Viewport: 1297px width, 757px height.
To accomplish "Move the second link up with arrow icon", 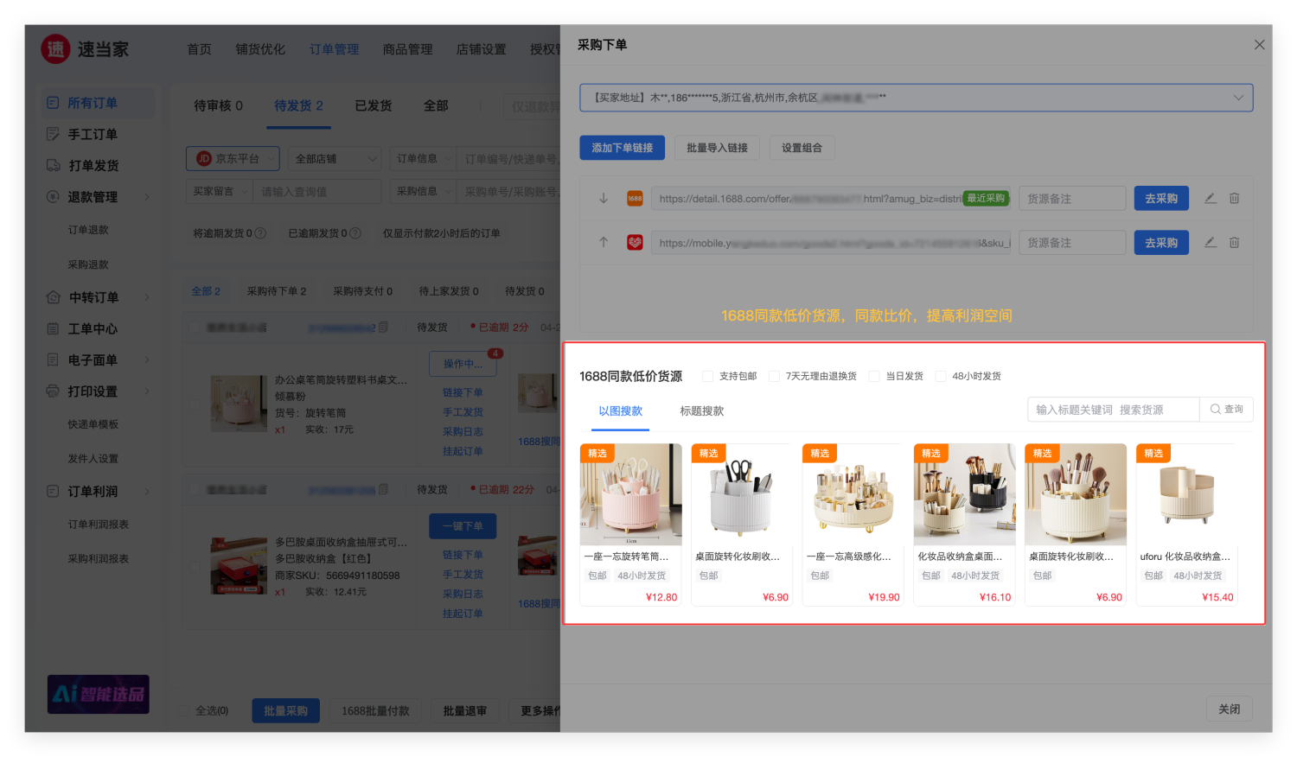I will click(x=604, y=243).
